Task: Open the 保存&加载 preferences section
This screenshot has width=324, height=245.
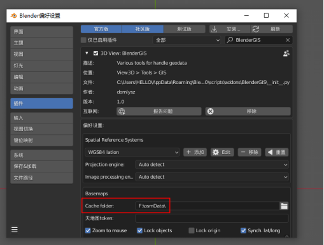Action: pyautogui.click(x=42, y=166)
